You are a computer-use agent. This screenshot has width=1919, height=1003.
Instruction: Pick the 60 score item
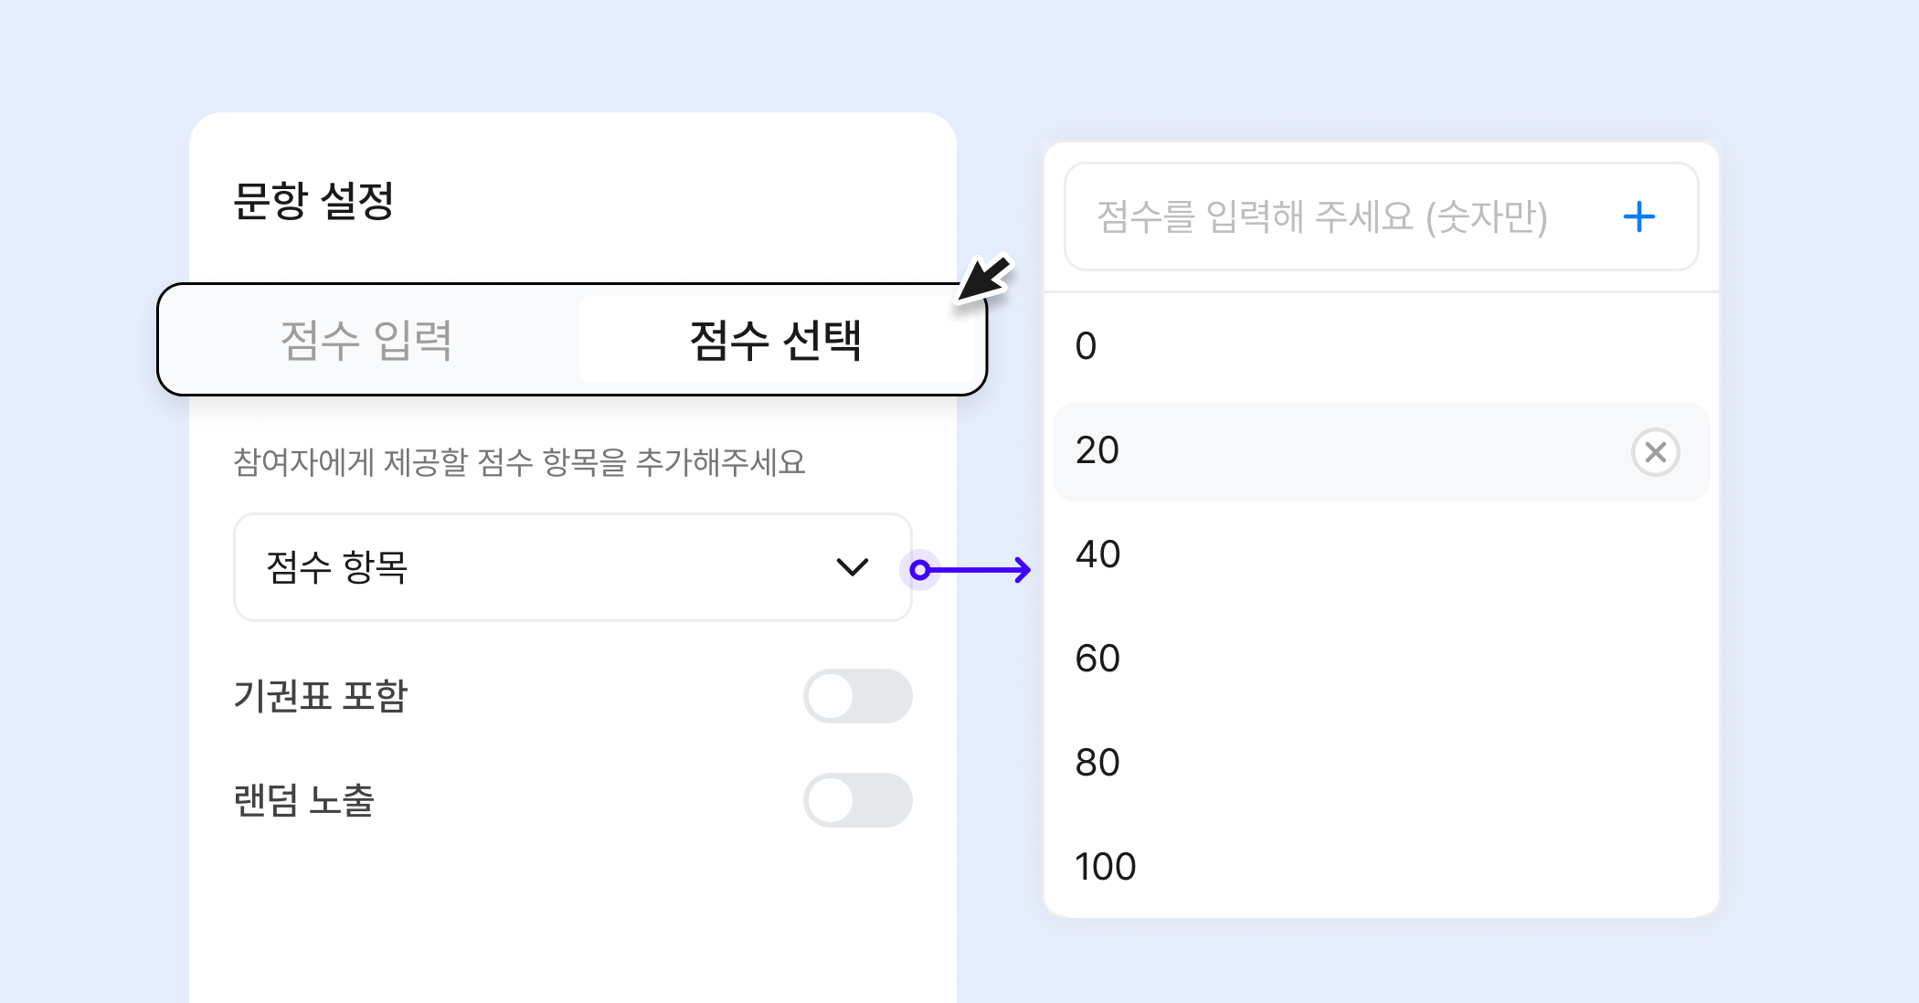tap(1097, 659)
